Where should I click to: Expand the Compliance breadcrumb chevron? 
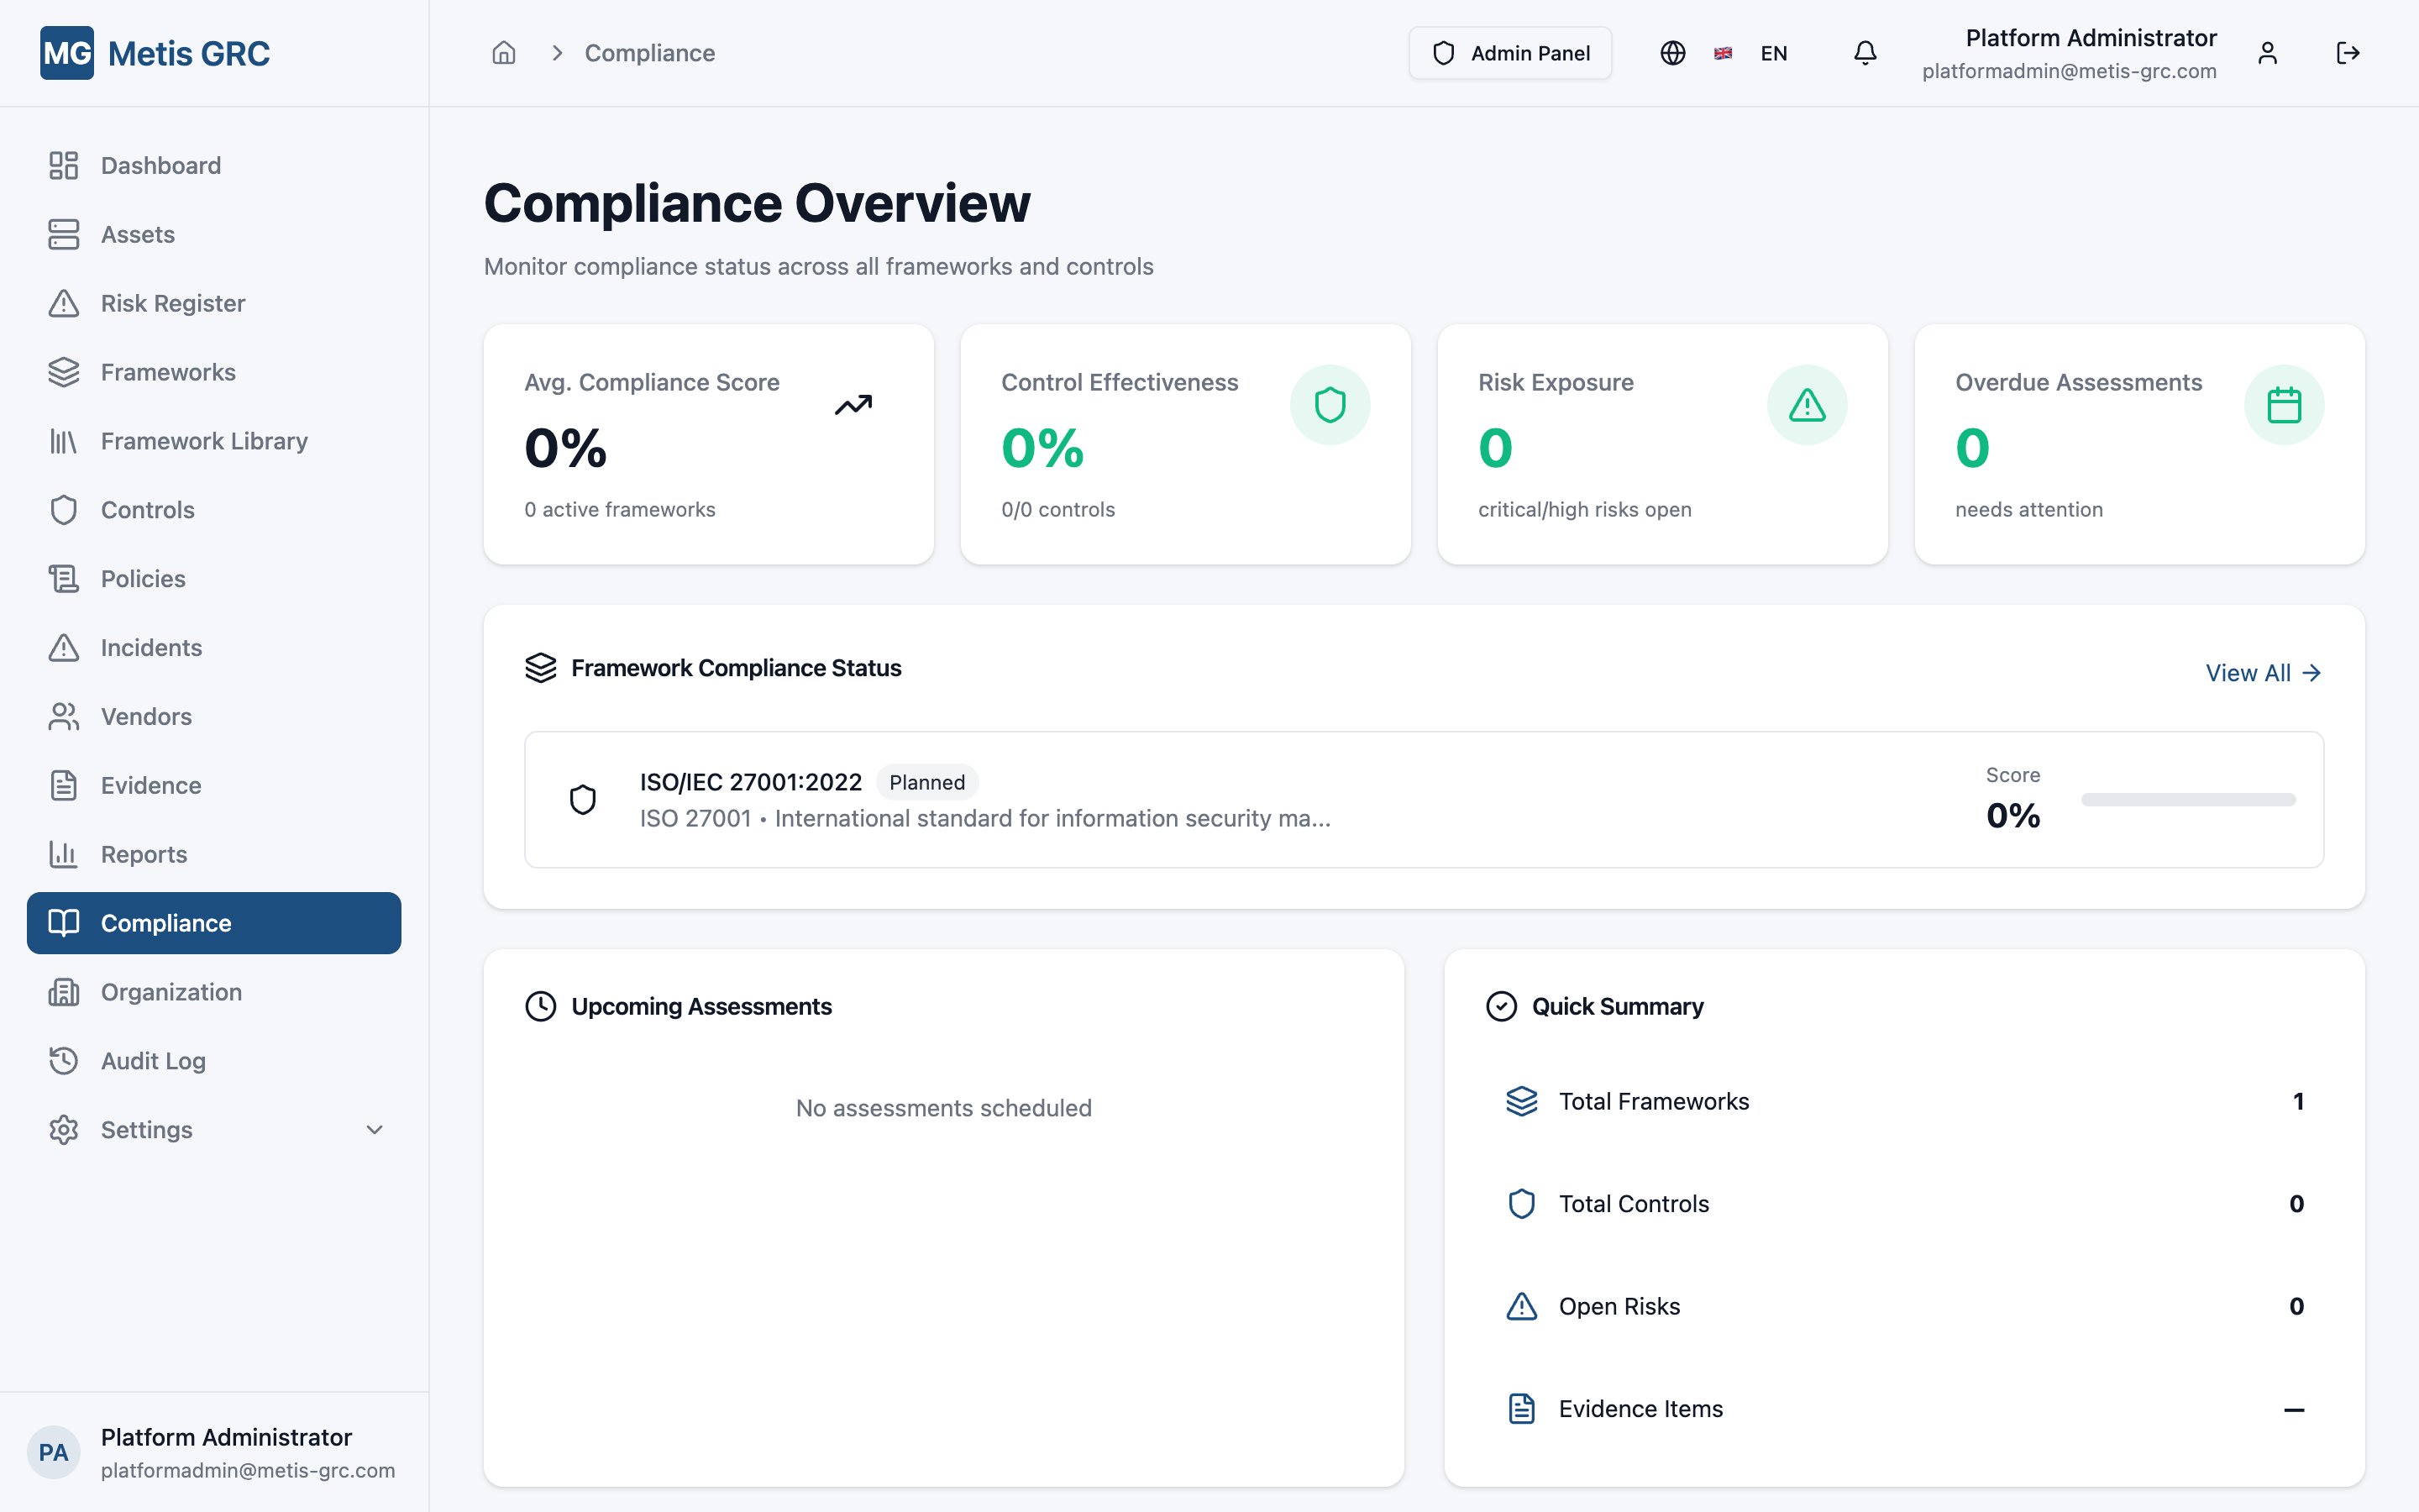(556, 53)
